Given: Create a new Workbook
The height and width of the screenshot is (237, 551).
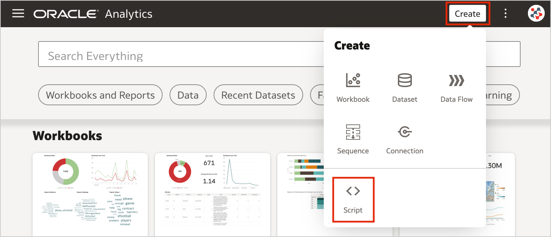Looking at the screenshot, I should [x=353, y=88].
